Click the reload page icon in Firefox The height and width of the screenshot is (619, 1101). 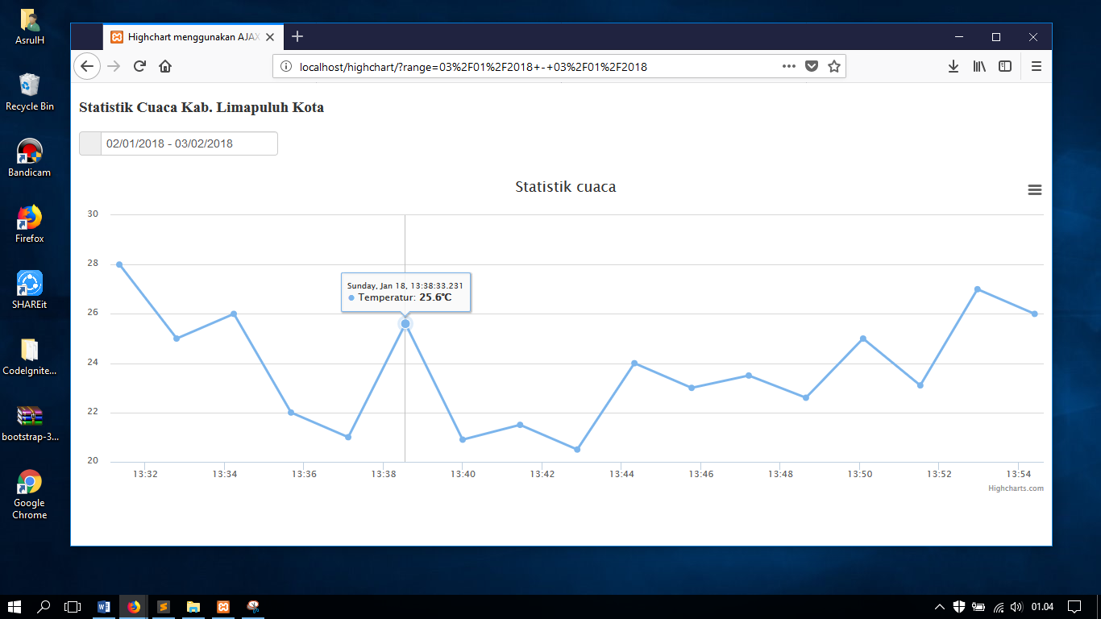tap(139, 66)
